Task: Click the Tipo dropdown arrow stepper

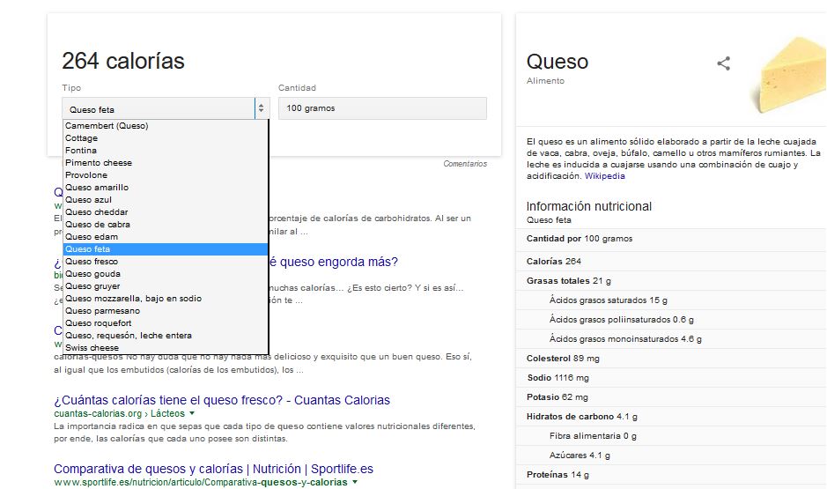Action: [261, 108]
